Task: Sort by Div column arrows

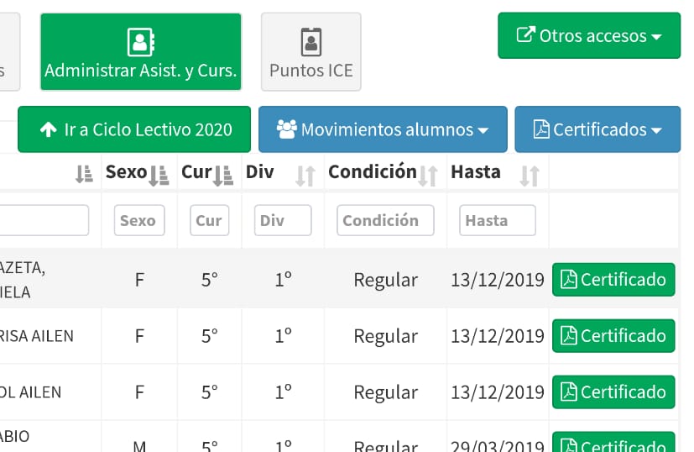Action: pyautogui.click(x=305, y=175)
